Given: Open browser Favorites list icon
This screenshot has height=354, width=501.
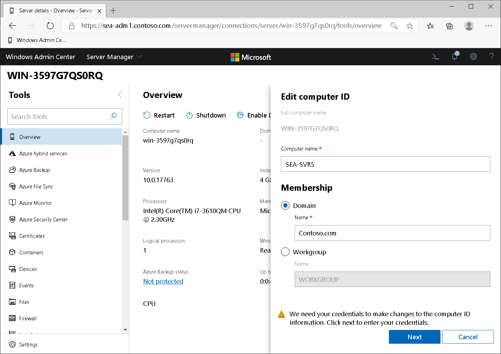Looking at the screenshot, I should pyautogui.click(x=430, y=26).
